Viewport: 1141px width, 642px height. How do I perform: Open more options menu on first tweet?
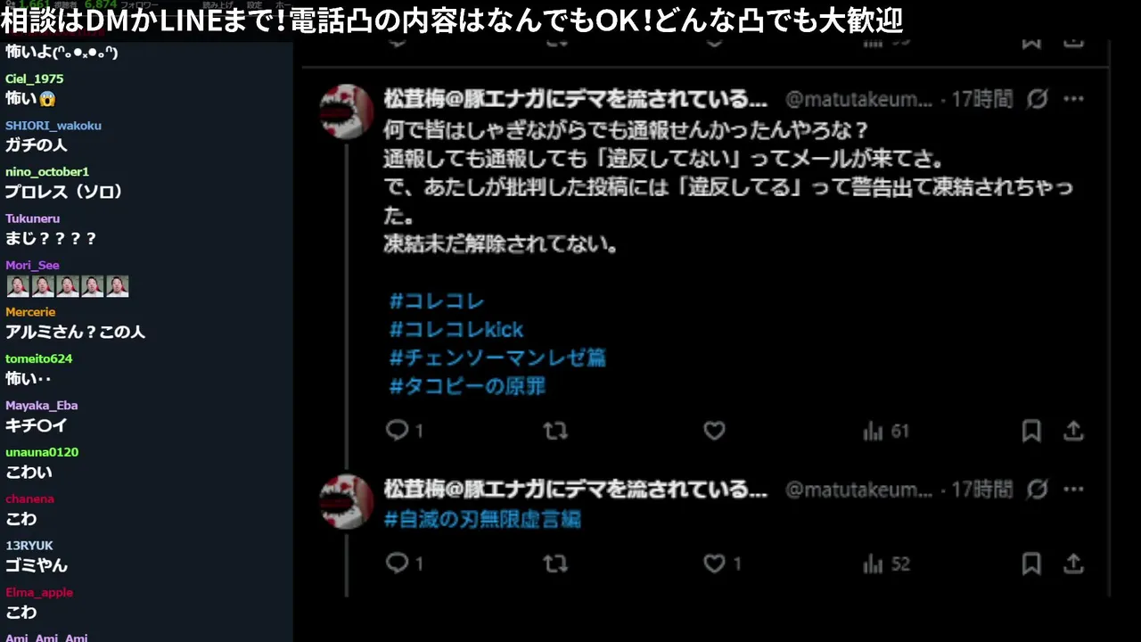pyautogui.click(x=1073, y=99)
